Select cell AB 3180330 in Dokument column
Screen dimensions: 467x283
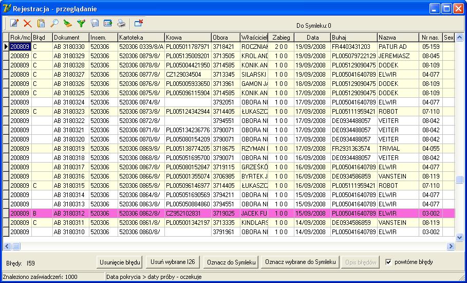coord(71,46)
